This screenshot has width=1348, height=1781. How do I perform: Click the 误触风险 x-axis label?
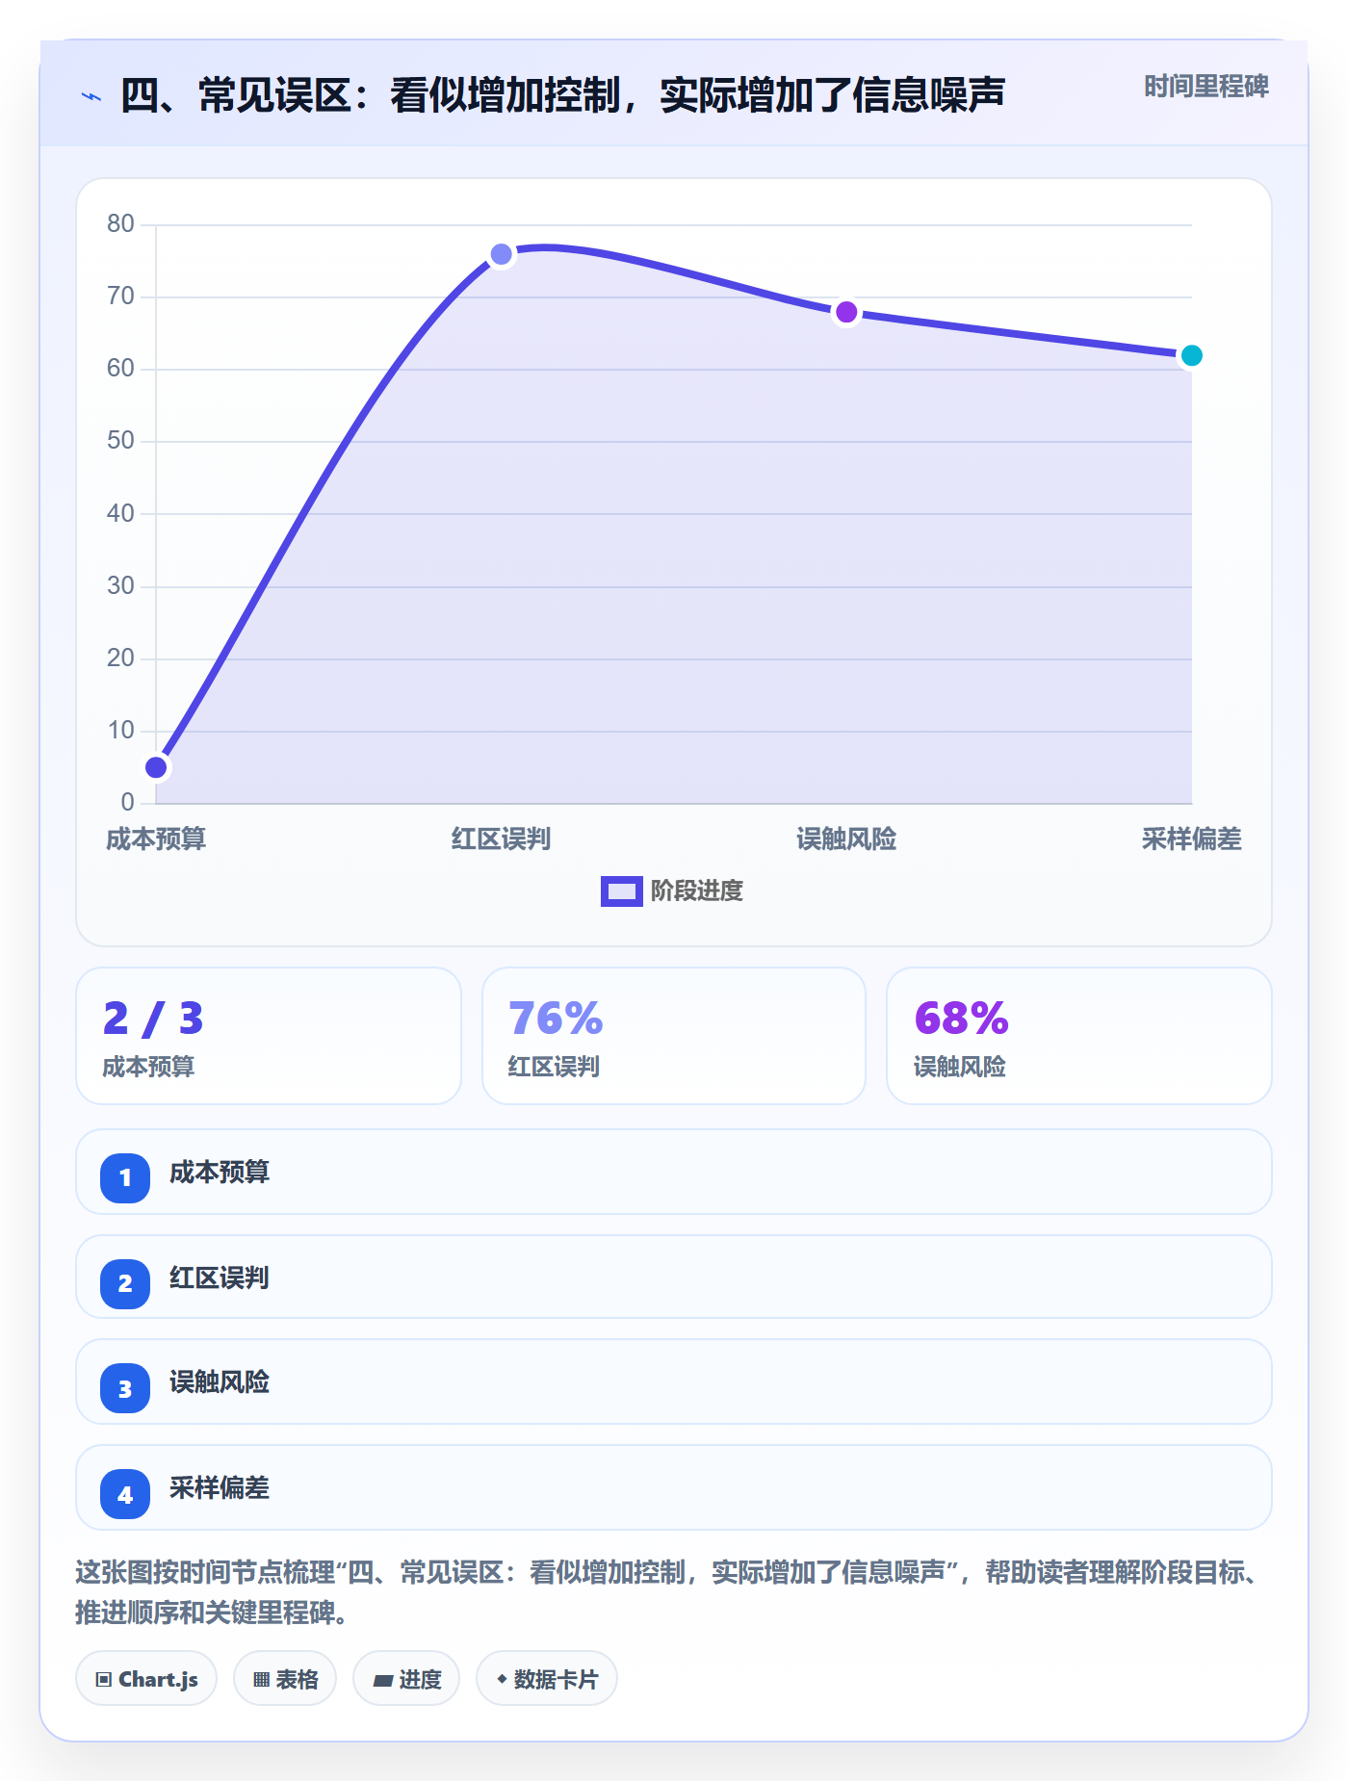846,839
